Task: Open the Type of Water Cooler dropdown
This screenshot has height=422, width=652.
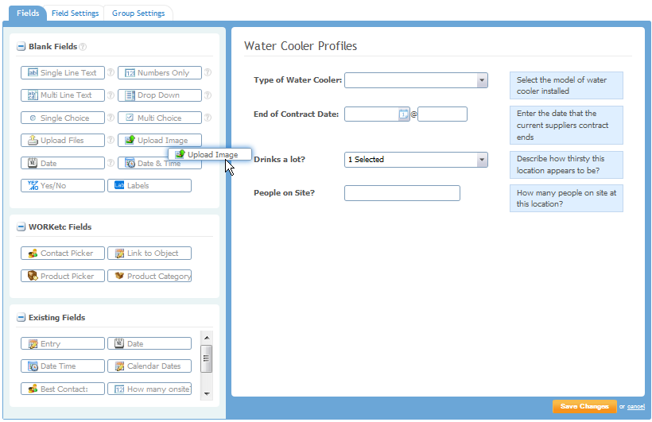Action: pyautogui.click(x=482, y=80)
